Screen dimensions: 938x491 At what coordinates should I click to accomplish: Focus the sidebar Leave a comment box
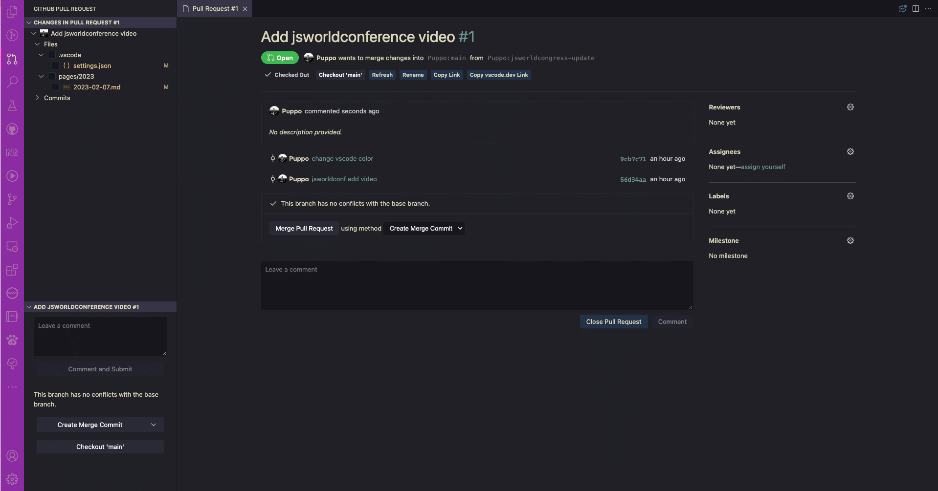pyautogui.click(x=100, y=337)
